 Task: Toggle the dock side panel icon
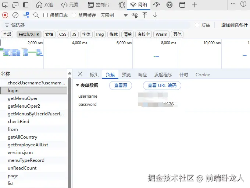tap(26, 5)
